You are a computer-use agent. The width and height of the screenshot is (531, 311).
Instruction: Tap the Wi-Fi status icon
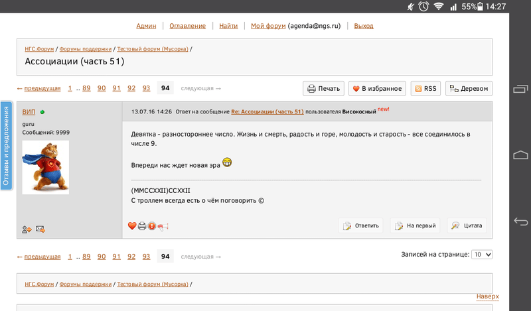click(x=439, y=6)
